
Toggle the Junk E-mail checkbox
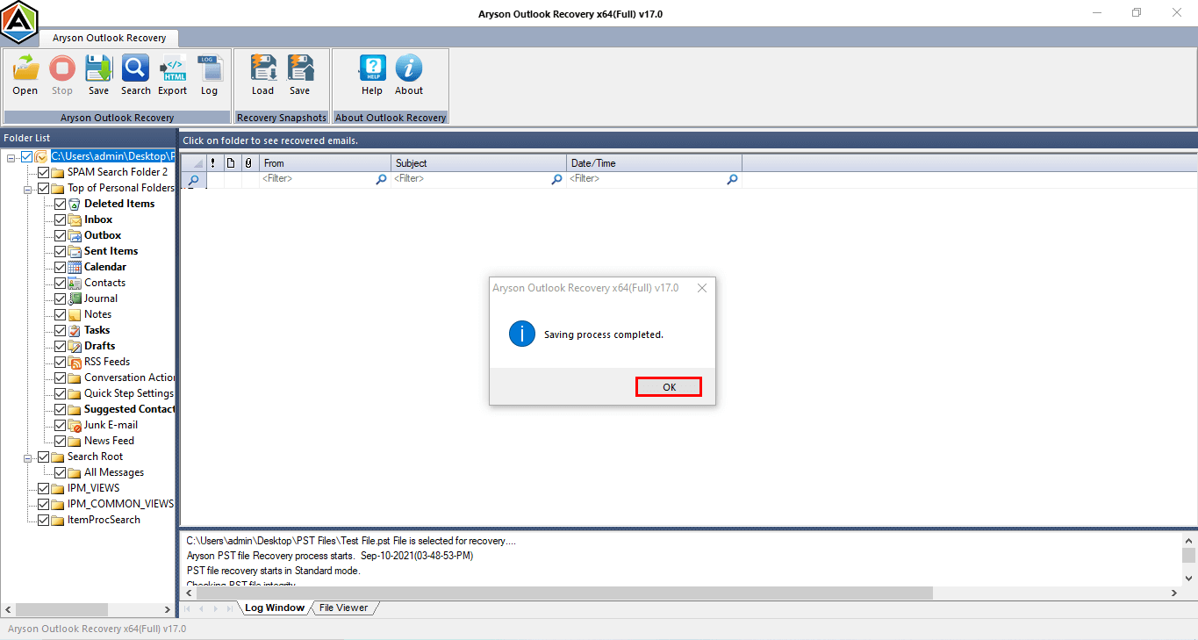click(x=60, y=425)
